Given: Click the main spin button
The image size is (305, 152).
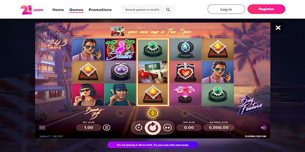Looking at the screenshot, I should pos(153,128).
